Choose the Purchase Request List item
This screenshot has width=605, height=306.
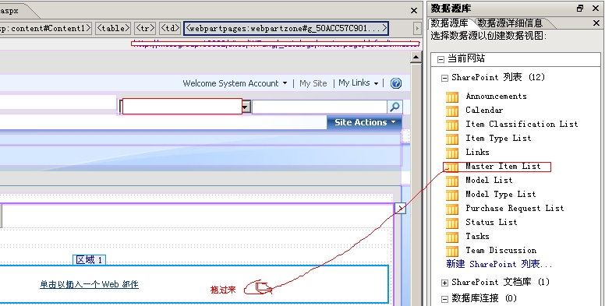pyautogui.click(x=515, y=208)
